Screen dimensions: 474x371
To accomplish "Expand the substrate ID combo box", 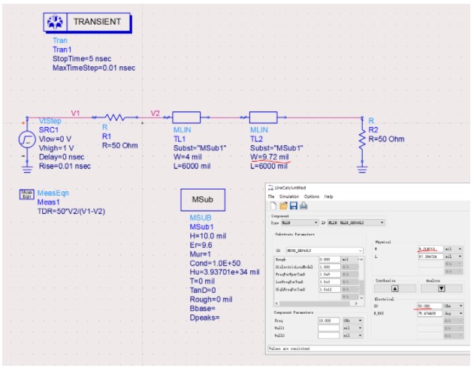I will point(325,251).
